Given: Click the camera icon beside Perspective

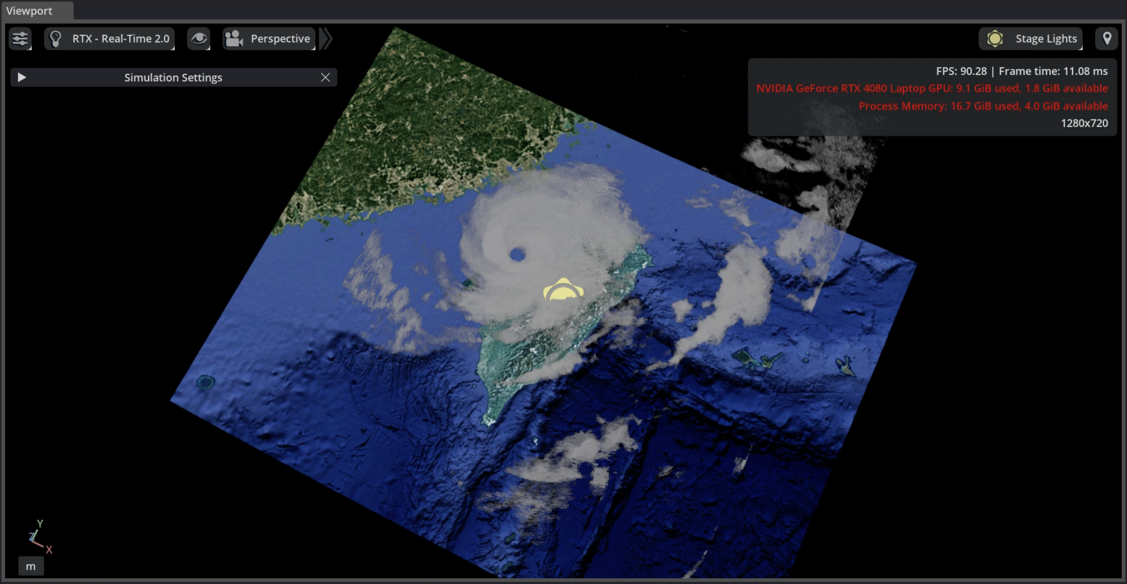Looking at the screenshot, I should coord(234,39).
